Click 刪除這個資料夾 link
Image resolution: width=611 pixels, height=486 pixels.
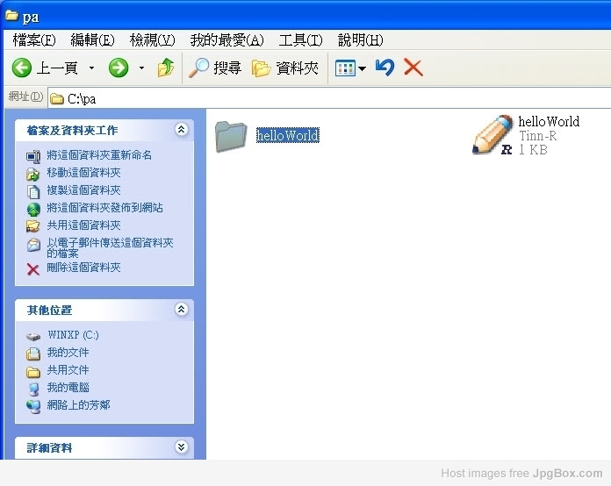[83, 268]
